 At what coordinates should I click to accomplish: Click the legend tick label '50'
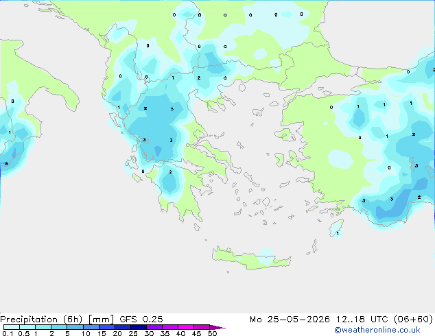pos(212,333)
